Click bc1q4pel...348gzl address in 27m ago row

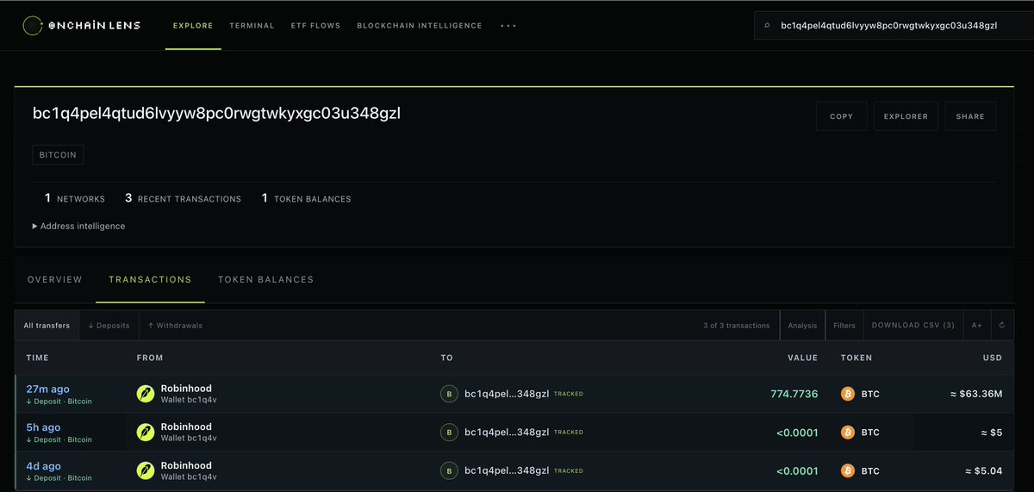coord(507,394)
